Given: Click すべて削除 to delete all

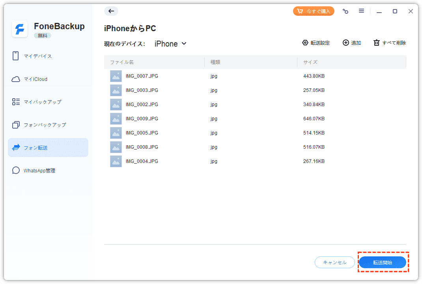Looking at the screenshot, I should pyautogui.click(x=390, y=43).
